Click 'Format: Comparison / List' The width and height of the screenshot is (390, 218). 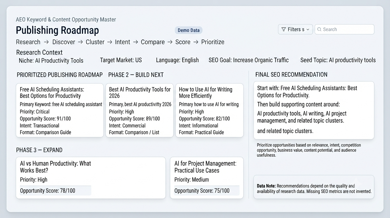point(134,132)
